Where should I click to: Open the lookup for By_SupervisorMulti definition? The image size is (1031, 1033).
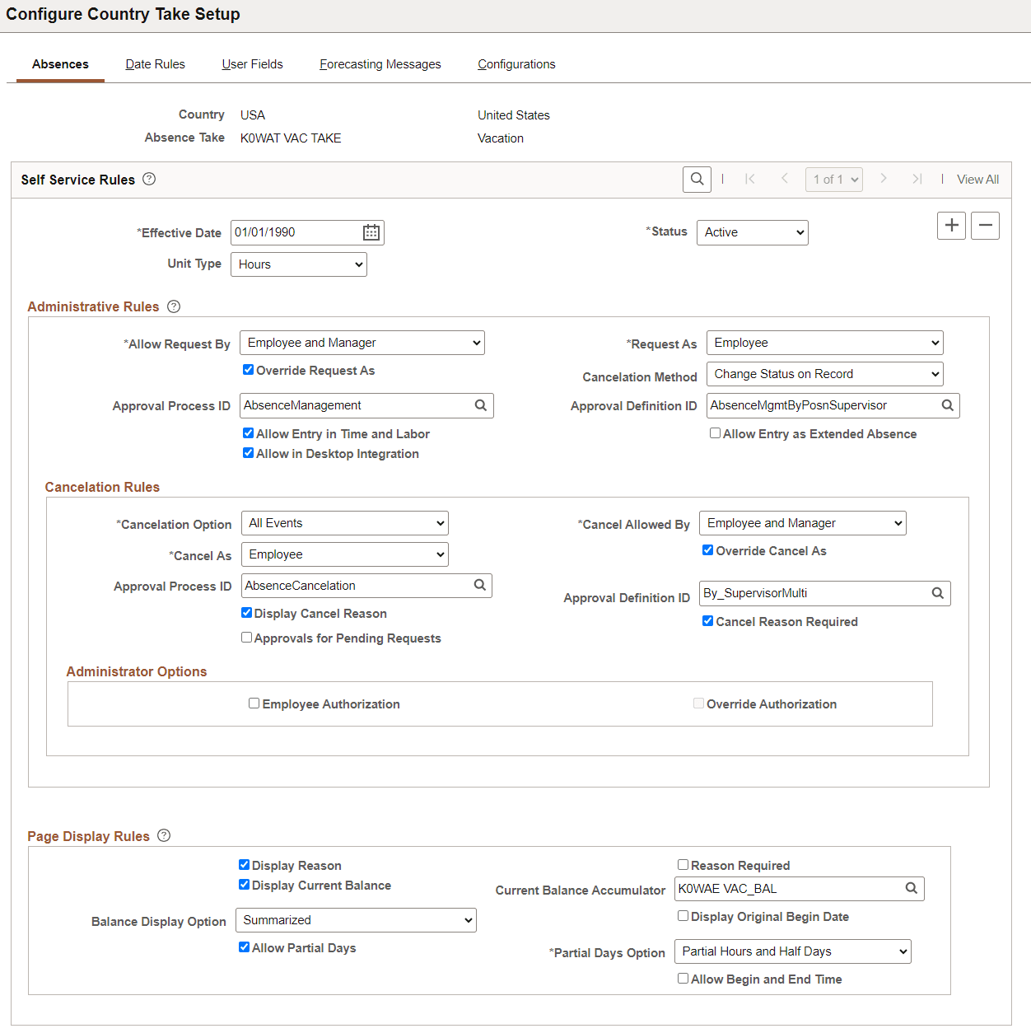pos(937,593)
